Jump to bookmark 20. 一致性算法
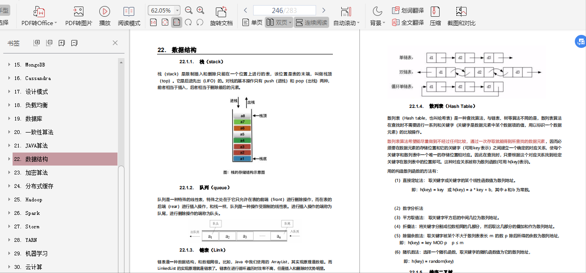Viewport: 586px width, 273px height. (34, 132)
